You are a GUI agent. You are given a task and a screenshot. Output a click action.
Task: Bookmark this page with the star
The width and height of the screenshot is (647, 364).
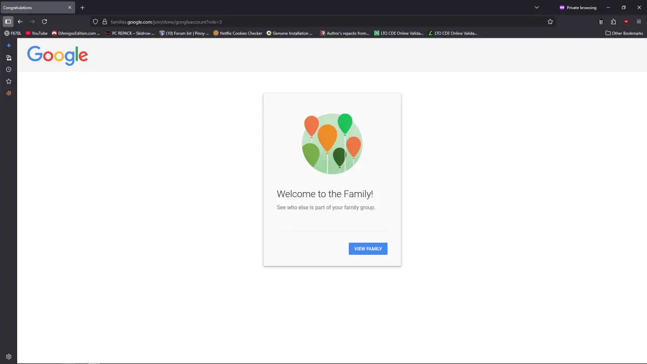550,22
